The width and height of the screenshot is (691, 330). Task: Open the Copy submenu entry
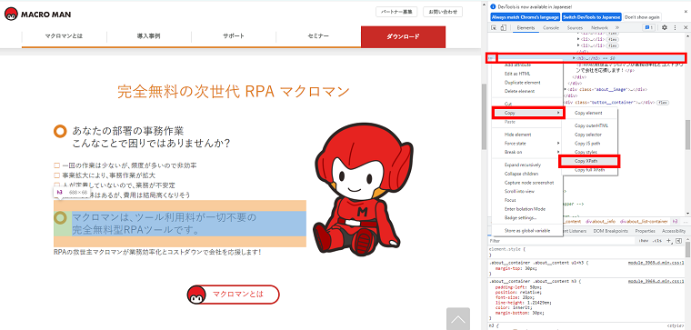528,114
